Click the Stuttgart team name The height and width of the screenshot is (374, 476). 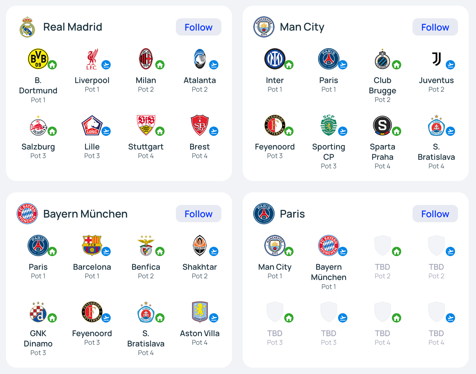pos(146,147)
